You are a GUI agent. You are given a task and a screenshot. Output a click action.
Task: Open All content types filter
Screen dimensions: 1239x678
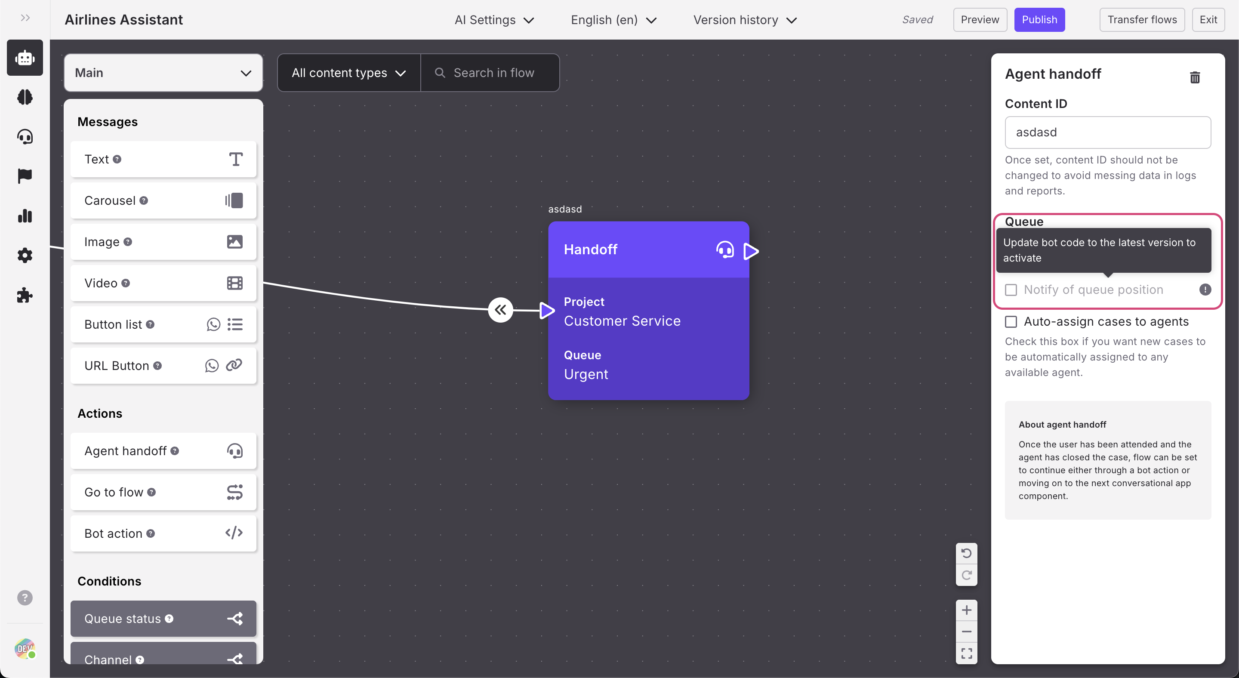tap(348, 73)
